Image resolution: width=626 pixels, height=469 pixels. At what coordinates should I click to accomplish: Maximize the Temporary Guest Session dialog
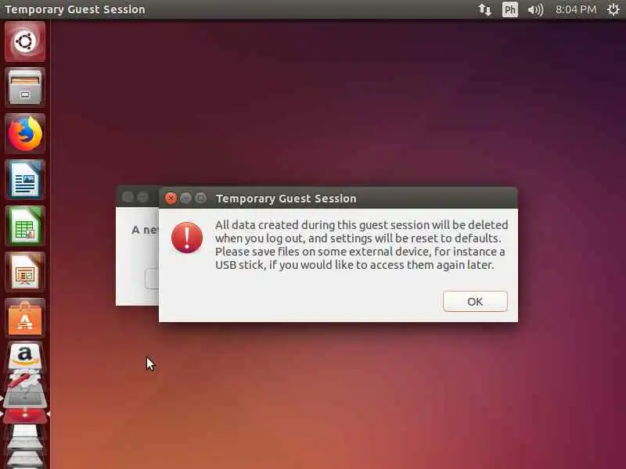tap(201, 199)
